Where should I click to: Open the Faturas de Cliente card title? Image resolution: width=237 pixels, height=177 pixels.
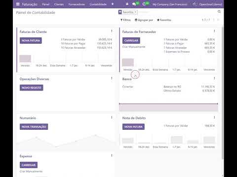[33, 32]
